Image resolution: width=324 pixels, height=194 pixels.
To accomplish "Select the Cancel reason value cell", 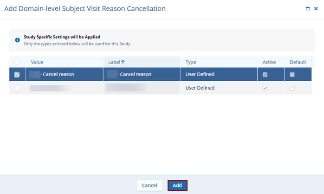I will (58, 74).
